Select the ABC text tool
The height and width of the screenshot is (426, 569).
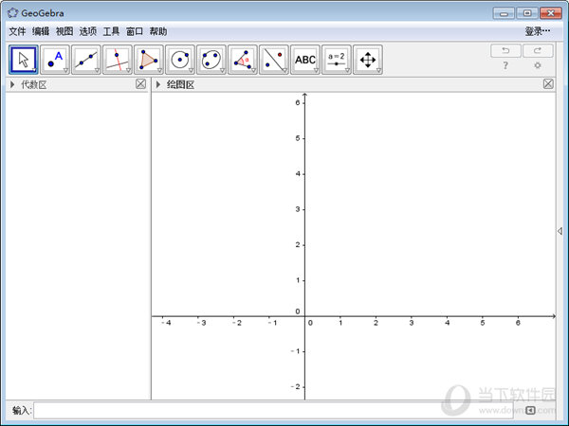click(x=305, y=60)
